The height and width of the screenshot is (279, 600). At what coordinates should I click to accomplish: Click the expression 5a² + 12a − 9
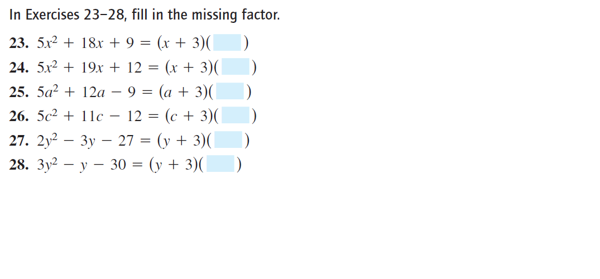click(x=87, y=92)
